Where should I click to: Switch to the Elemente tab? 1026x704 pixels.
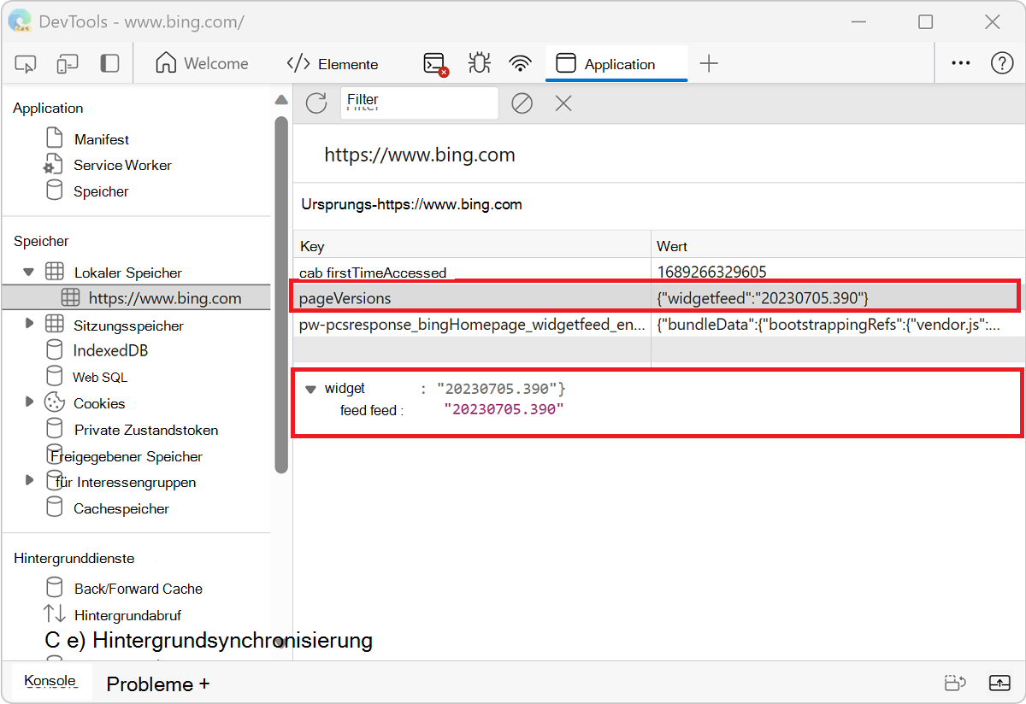click(333, 64)
